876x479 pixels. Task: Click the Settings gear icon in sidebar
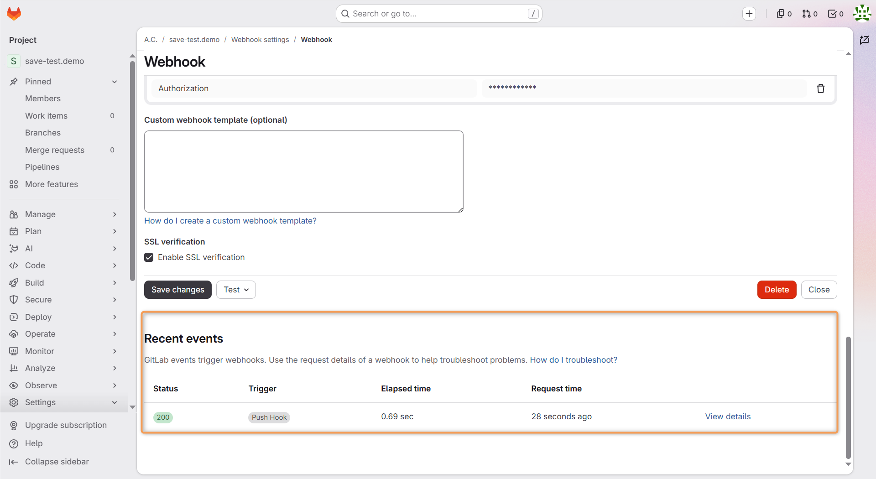tap(14, 402)
